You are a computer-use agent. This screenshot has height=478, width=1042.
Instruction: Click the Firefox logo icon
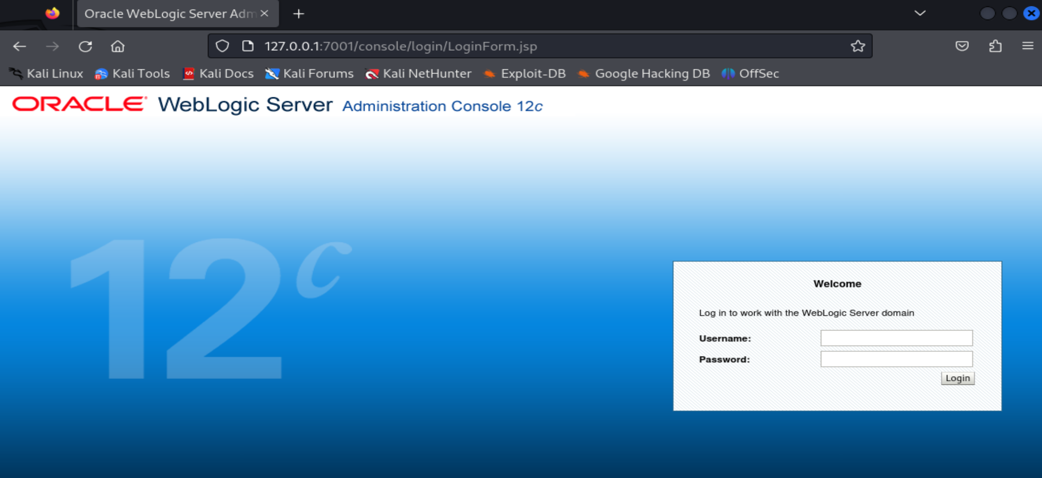coord(53,13)
